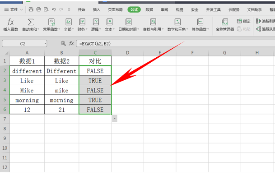
Task: Click in the formula bar showing =EXACT(A2,B2)
Action: 175,43
